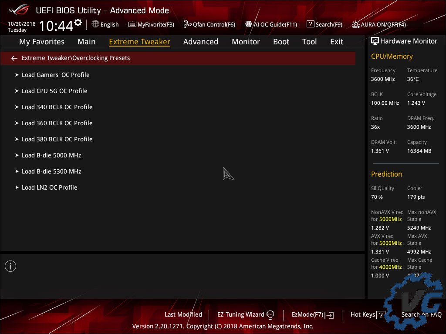Open AI OC Guide(F11)
446x334 pixels.
pos(275,25)
